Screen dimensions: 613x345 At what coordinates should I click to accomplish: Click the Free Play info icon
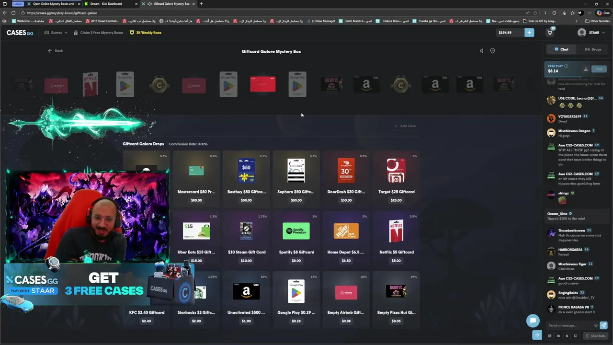point(566,66)
